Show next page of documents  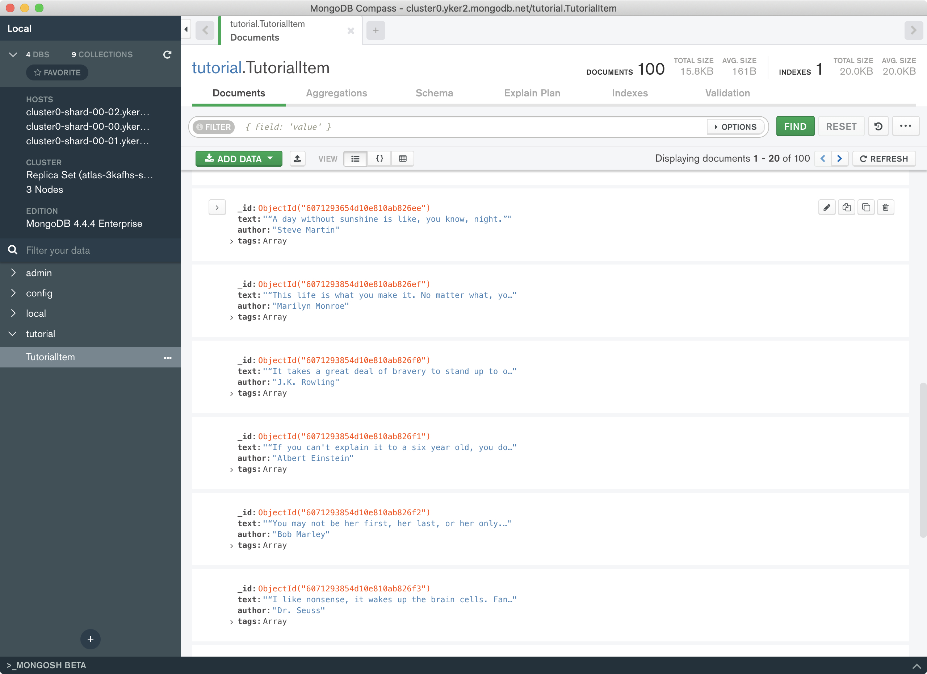[839, 159]
